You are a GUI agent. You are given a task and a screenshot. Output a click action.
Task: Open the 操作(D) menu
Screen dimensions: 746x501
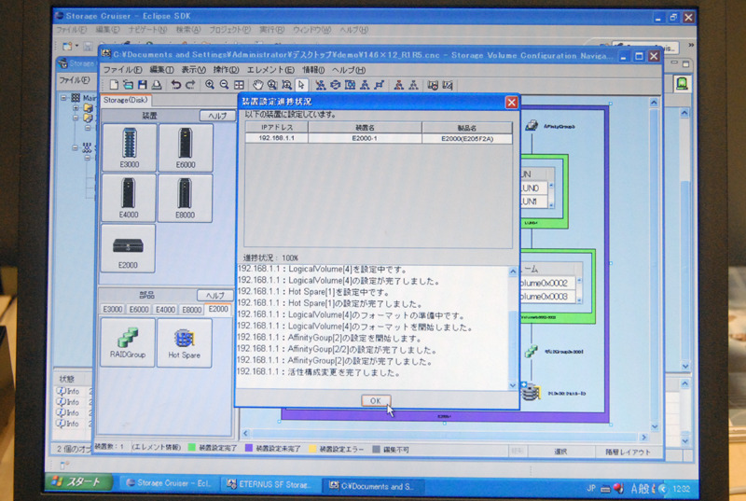tap(226, 70)
